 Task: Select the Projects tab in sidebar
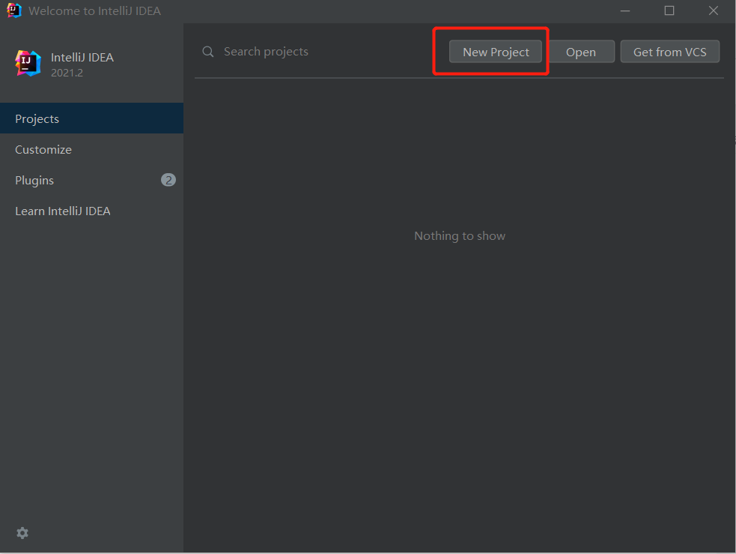(91, 118)
